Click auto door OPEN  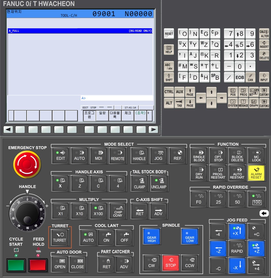60,264
